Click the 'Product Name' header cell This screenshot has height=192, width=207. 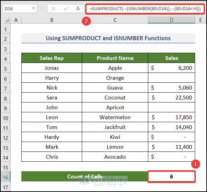115,58
